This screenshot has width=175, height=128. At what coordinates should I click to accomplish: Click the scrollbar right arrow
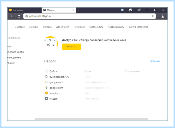click(x=166, y=119)
